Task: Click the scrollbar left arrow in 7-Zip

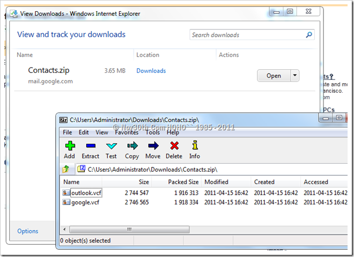Action: tap(64, 230)
